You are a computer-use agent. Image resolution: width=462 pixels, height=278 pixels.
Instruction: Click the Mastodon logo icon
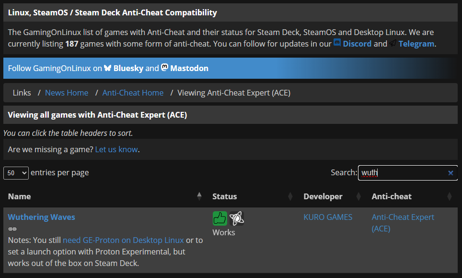[x=164, y=68]
